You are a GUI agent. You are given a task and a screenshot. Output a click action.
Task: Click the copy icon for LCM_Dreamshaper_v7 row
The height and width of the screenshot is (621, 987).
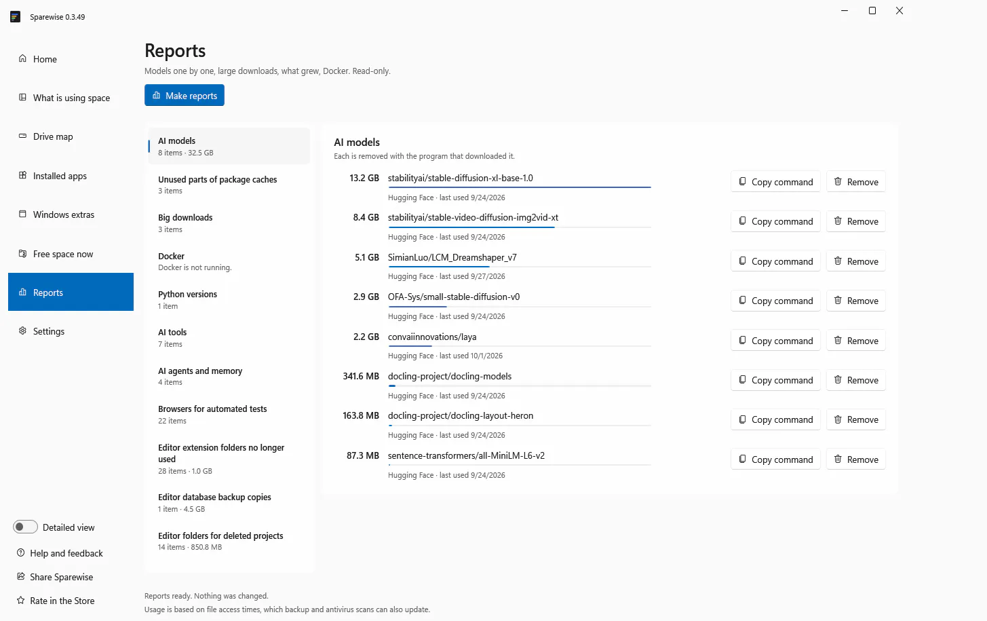pos(742,261)
